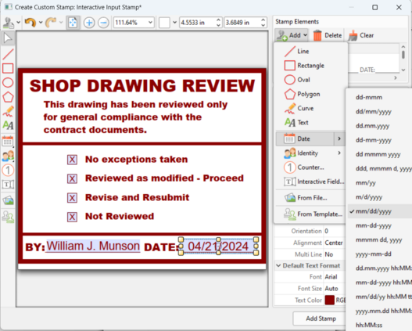Choose Line from the Add menu

[310, 52]
